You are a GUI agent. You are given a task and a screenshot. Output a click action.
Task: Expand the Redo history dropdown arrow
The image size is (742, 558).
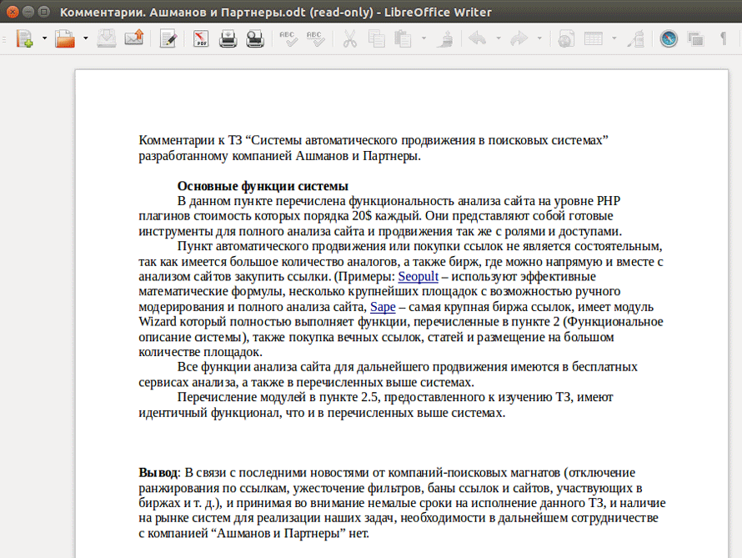(539, 38)
